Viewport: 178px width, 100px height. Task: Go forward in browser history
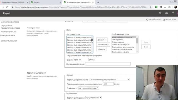click(x=3, y=7)
